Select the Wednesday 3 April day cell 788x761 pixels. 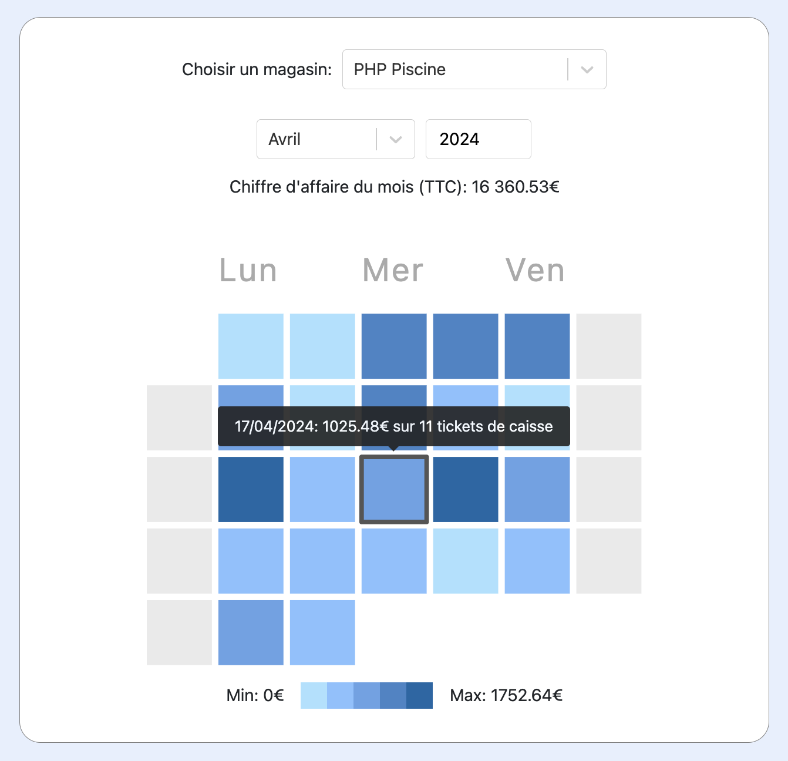click(x=394, y=346)
